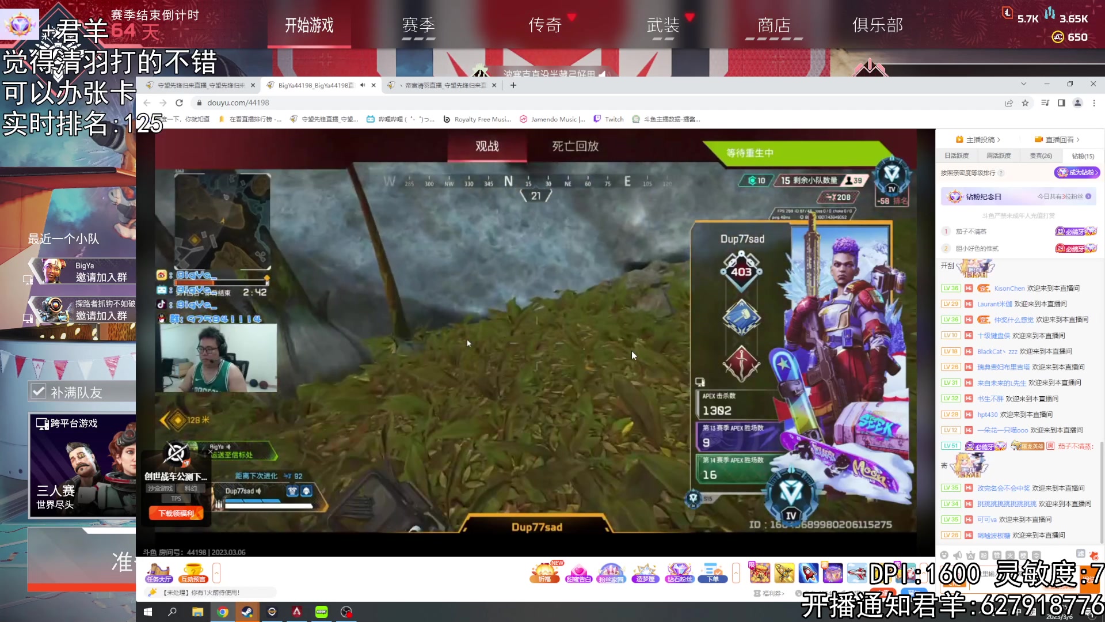Send the airplane gift icon
This screenshot has height=622, width=1105.
point(857,573)
